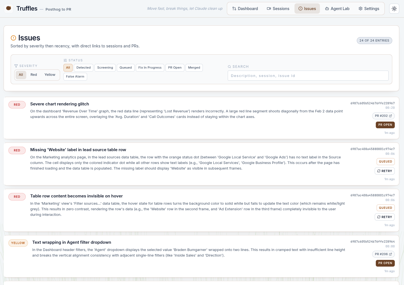Click the PR OPEN badge on chart glitch issue

pos(385,125)
